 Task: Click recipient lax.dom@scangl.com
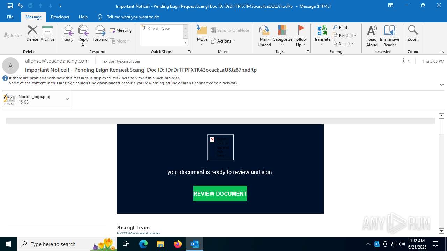(x=121, y=61)
